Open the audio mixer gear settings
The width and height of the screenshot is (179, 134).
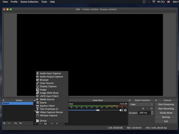(x=125, y=110)
